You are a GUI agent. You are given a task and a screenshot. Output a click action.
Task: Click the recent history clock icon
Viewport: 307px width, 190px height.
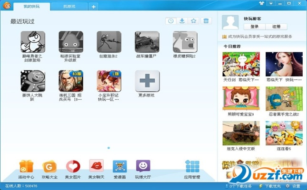coord(170,21)
